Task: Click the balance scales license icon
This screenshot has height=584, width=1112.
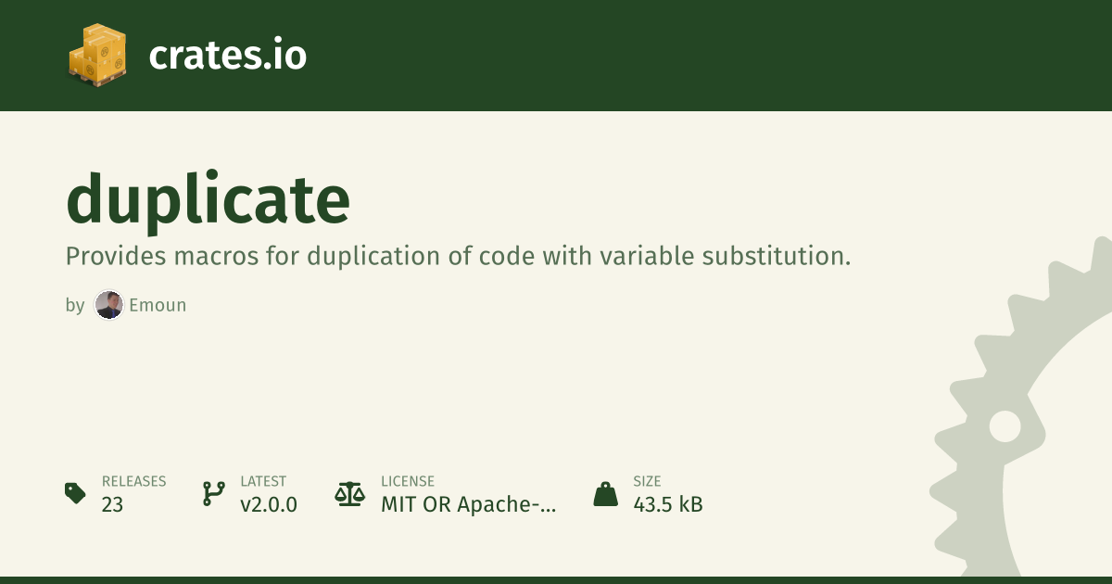Action: 349,493
